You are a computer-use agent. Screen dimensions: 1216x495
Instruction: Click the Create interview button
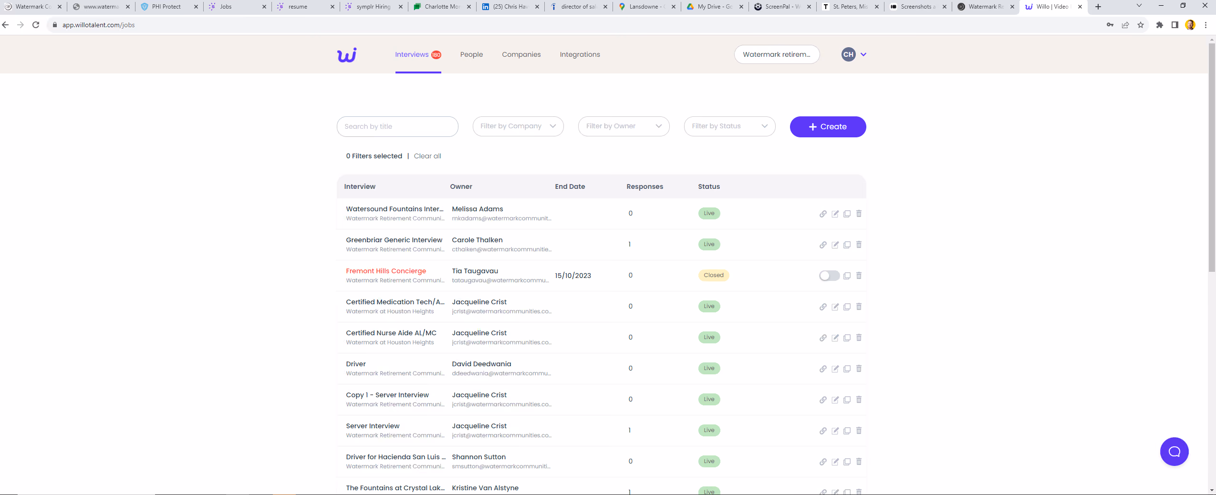pos(828,127)
